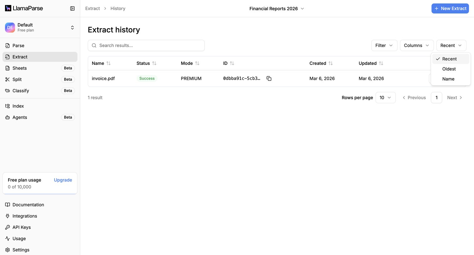Go to the Next page

click(x=455, y=98)
